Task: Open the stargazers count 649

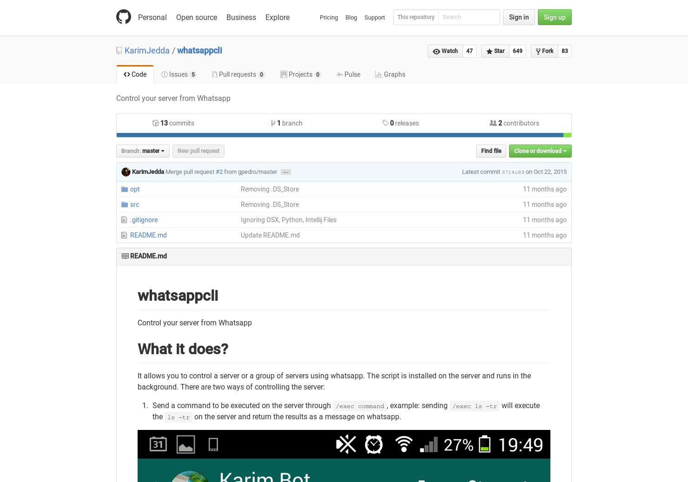Action: (x=518, y=51)
